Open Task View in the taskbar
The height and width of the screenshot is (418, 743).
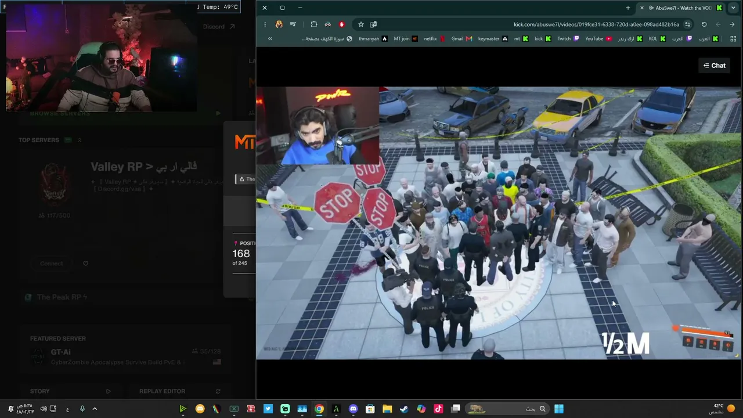[x=456, y=409]
